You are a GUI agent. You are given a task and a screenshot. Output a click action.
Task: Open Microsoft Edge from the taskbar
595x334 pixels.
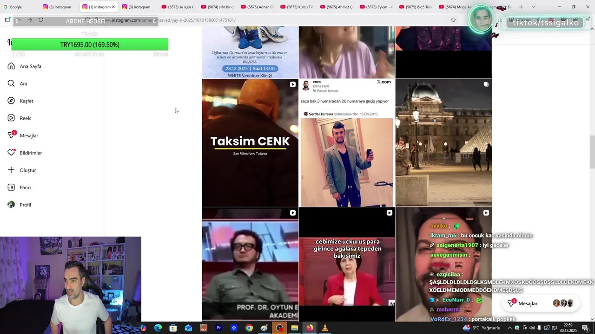[x=158, y=328]
